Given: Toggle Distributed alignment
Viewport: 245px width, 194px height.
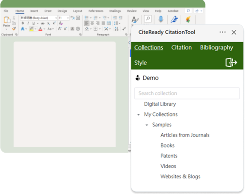Looking at the screenshot, I should coord(109,23).
